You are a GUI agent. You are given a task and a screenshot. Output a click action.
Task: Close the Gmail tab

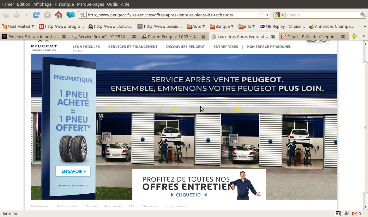click(343, 37)
